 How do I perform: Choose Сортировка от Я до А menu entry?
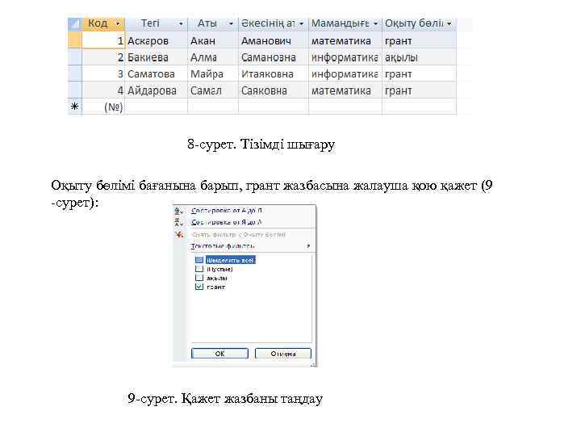pos(227,223)
